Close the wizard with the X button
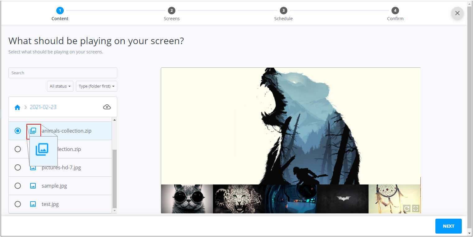 [457, 13]
